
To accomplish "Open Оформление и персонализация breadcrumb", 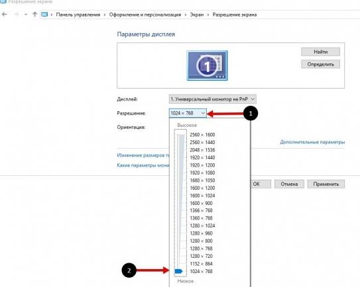I will (145, 15).
